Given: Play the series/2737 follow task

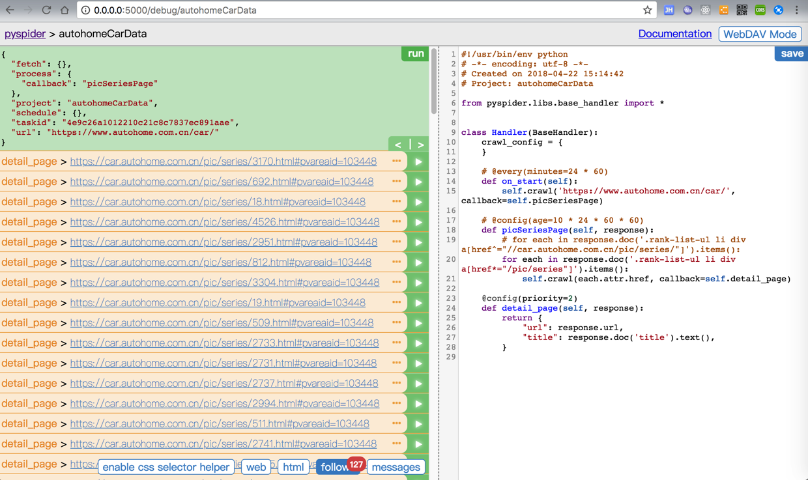Looking at the screenshot, I should click(x=418, y=384).
